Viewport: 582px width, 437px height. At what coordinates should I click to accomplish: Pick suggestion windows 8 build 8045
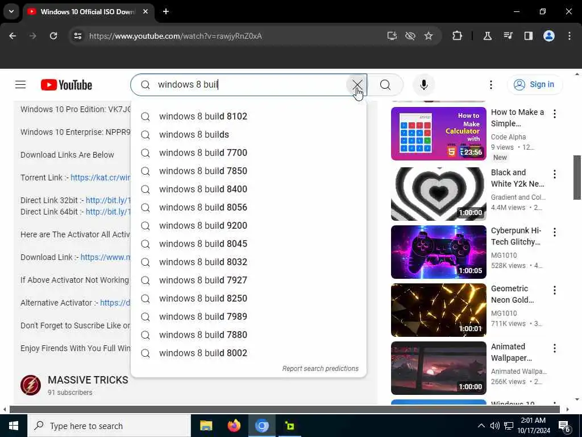(249, 244)
